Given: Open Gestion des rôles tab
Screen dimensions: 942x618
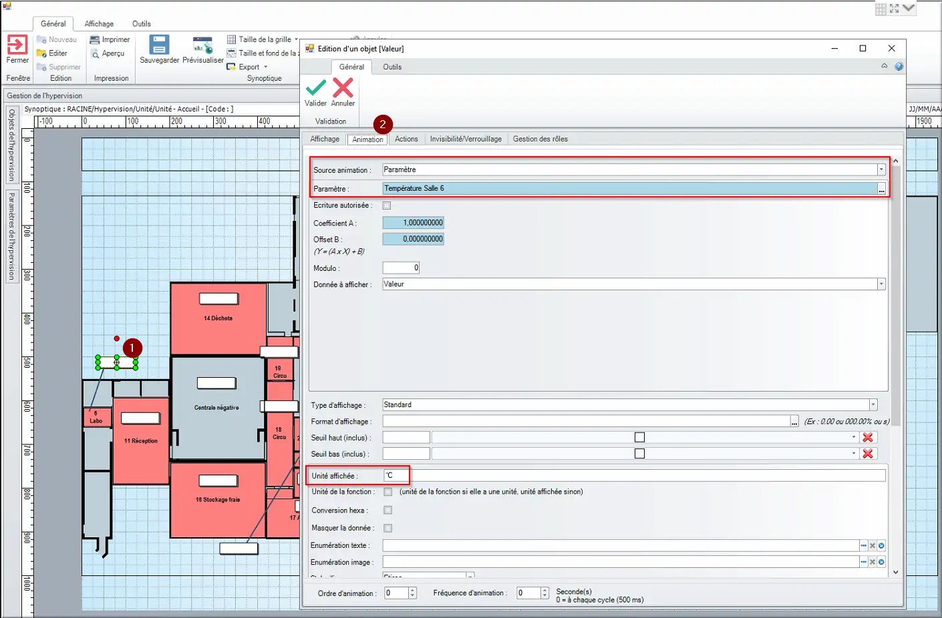Looking at the screenshot, I should pos(540,139).
